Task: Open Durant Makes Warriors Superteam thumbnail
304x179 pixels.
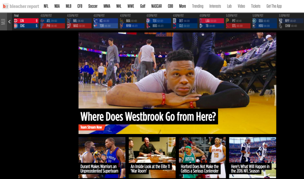Action: (x=102, y=158)
